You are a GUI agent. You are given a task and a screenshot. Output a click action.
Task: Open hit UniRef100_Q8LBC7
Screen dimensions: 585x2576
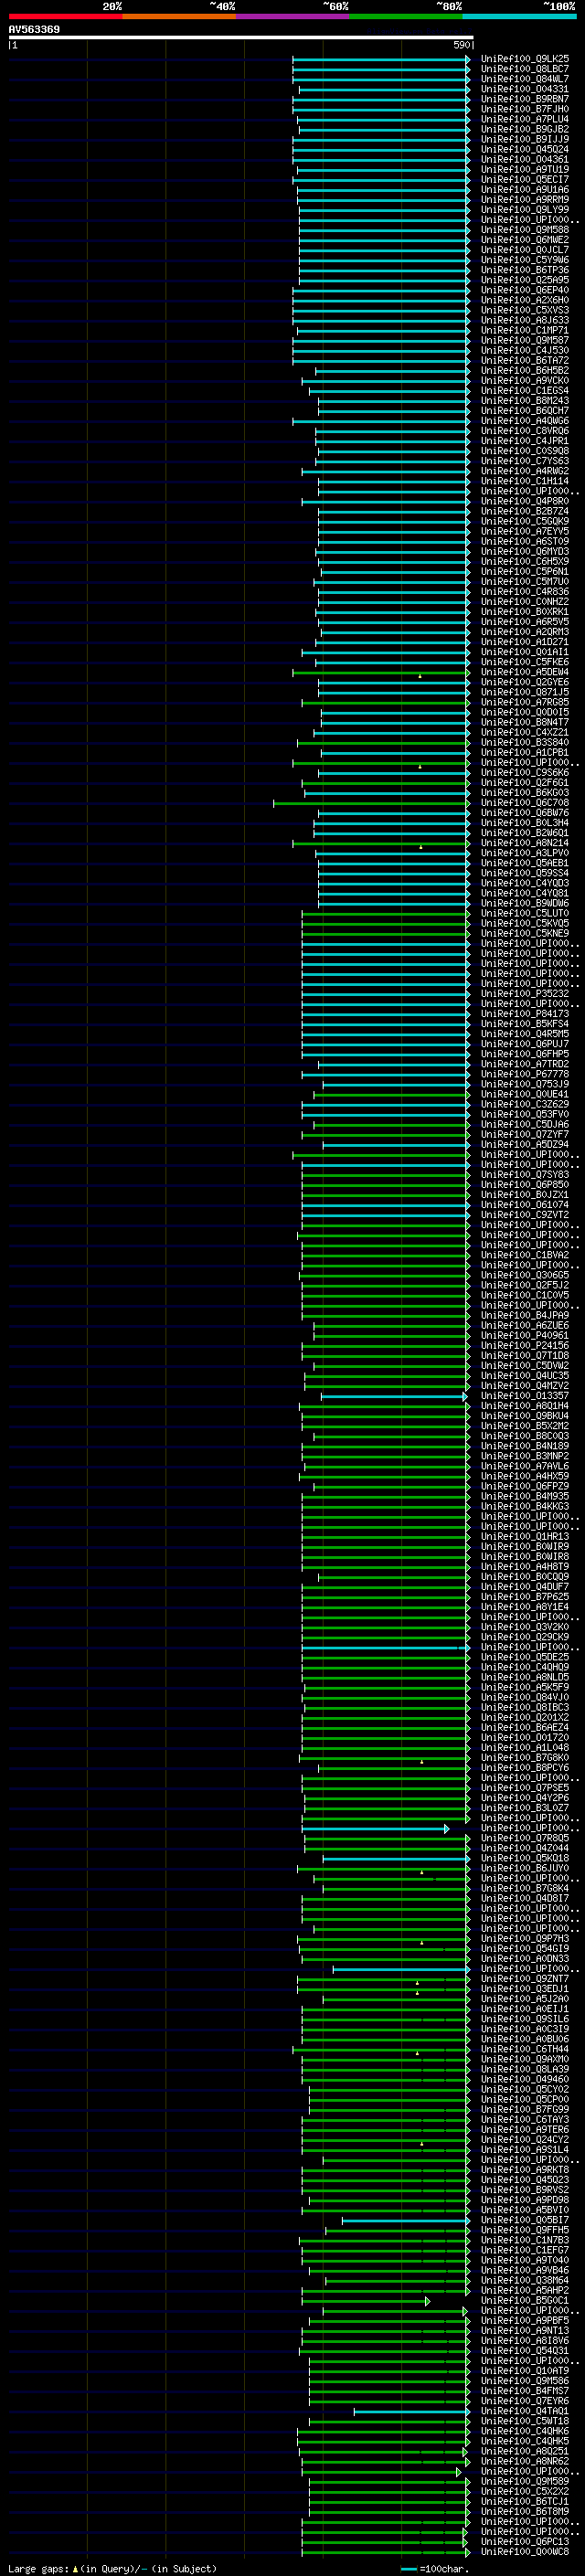[x=524, y=69]
